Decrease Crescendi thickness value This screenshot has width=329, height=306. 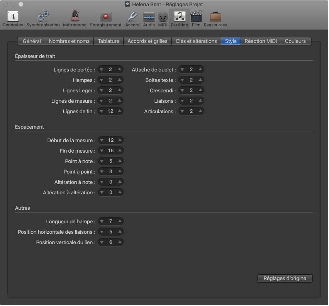182,90
